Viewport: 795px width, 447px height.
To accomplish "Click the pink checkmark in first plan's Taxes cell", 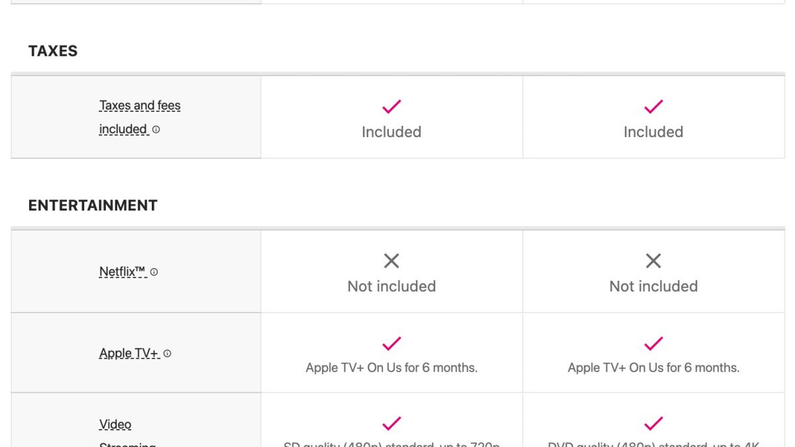I will (392, 106).
